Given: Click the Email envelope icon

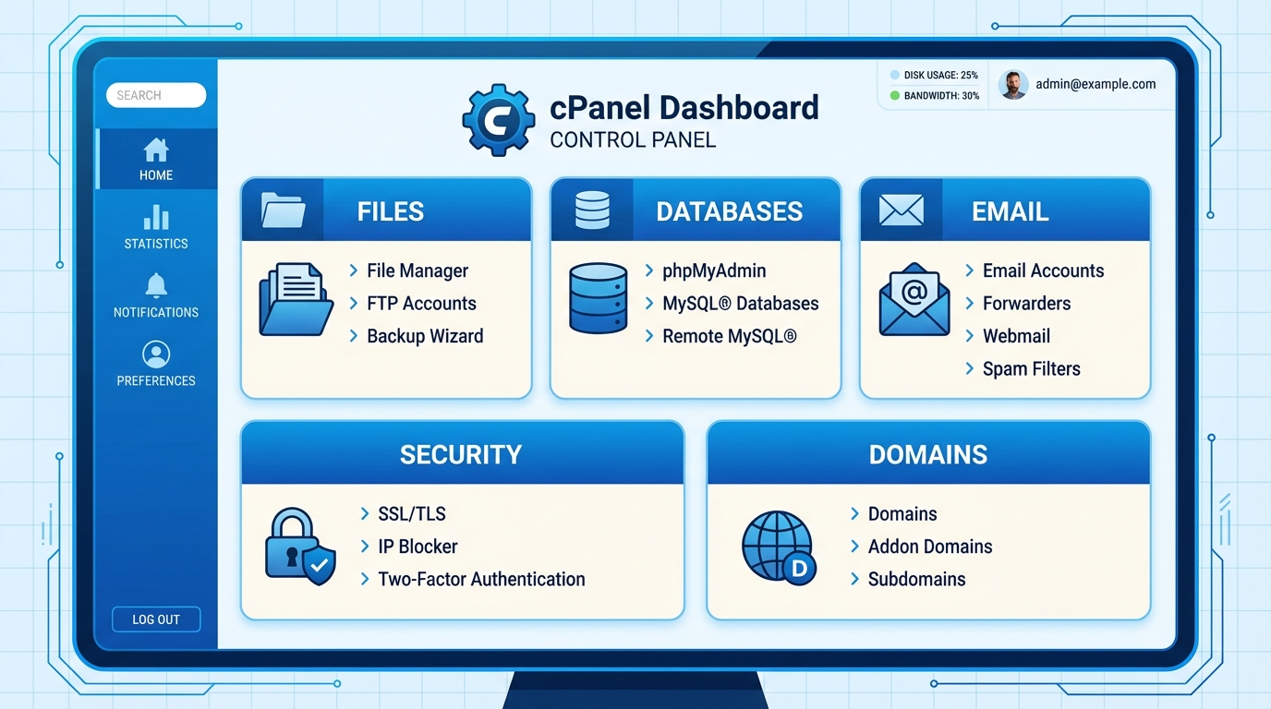Looking at the screenshot, I should point(901,209).
